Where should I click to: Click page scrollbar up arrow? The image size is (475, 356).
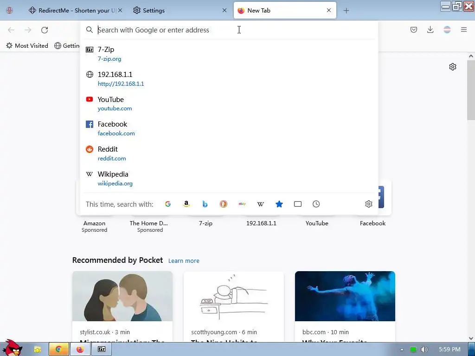pyautogui.click(x=471, y=56)
